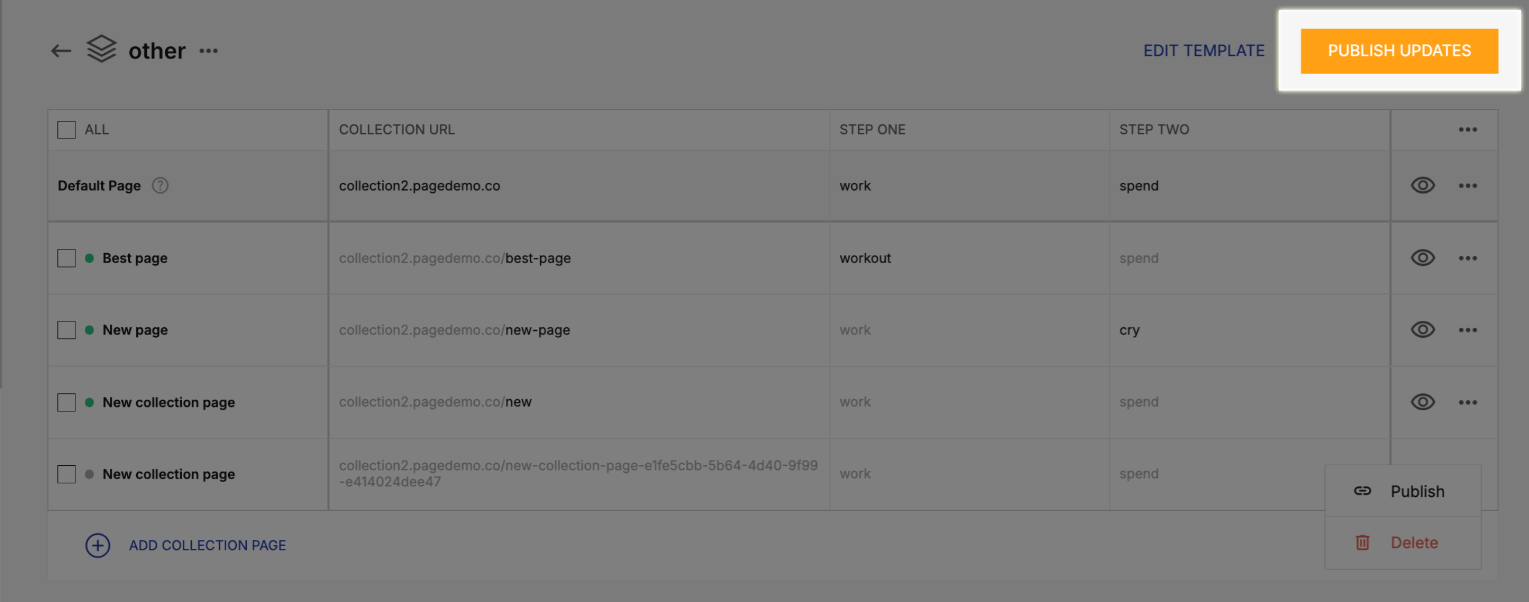The width and height of the screenshot is (1529, 602).
Task: Click the layers icon beside the collection title
Action: [101, 50]
